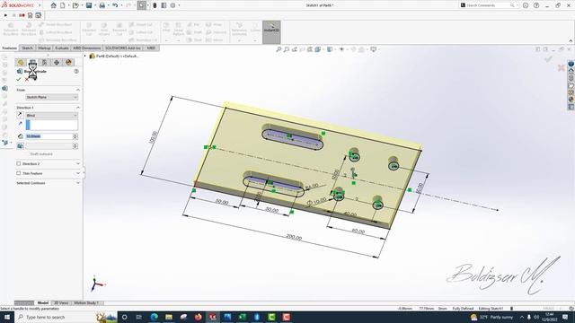Expand the Thin Feature section chevron

78,173
